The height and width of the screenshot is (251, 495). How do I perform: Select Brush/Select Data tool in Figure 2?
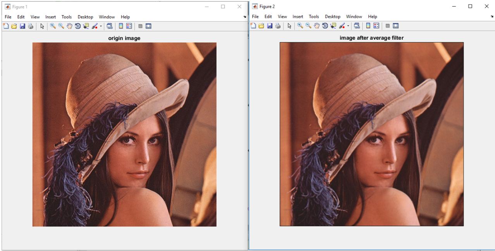pyautogui.click(x=342, y=26)
